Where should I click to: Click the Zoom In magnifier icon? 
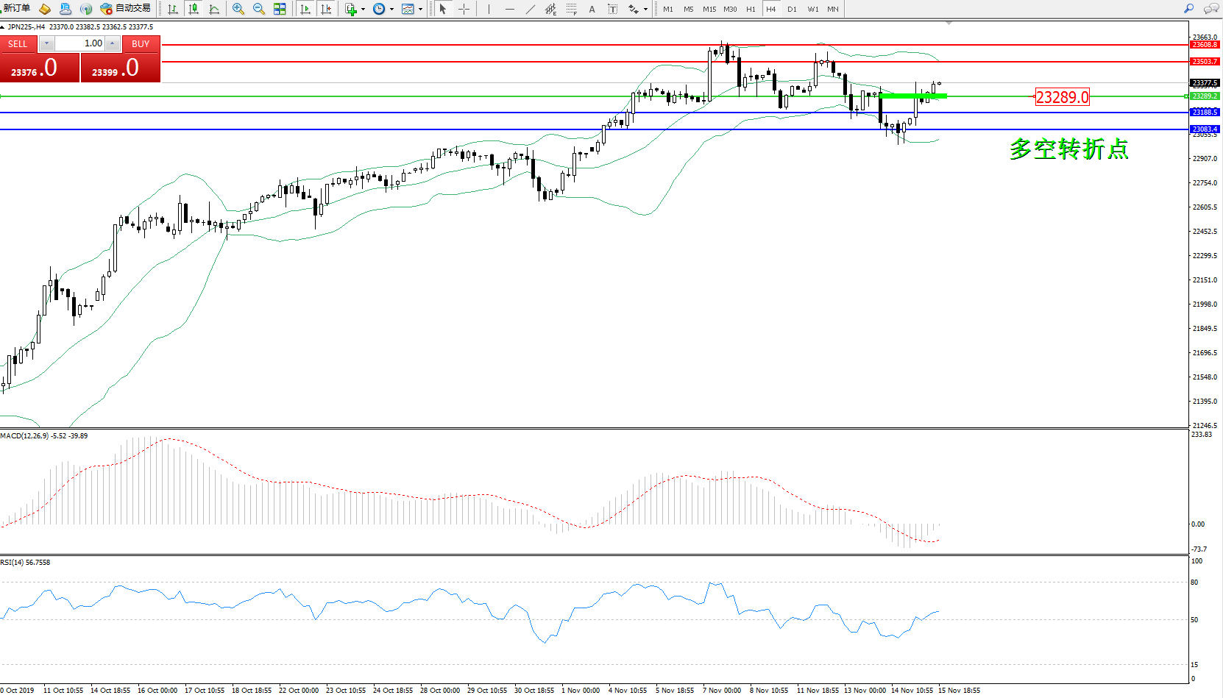tap(238, 9)
